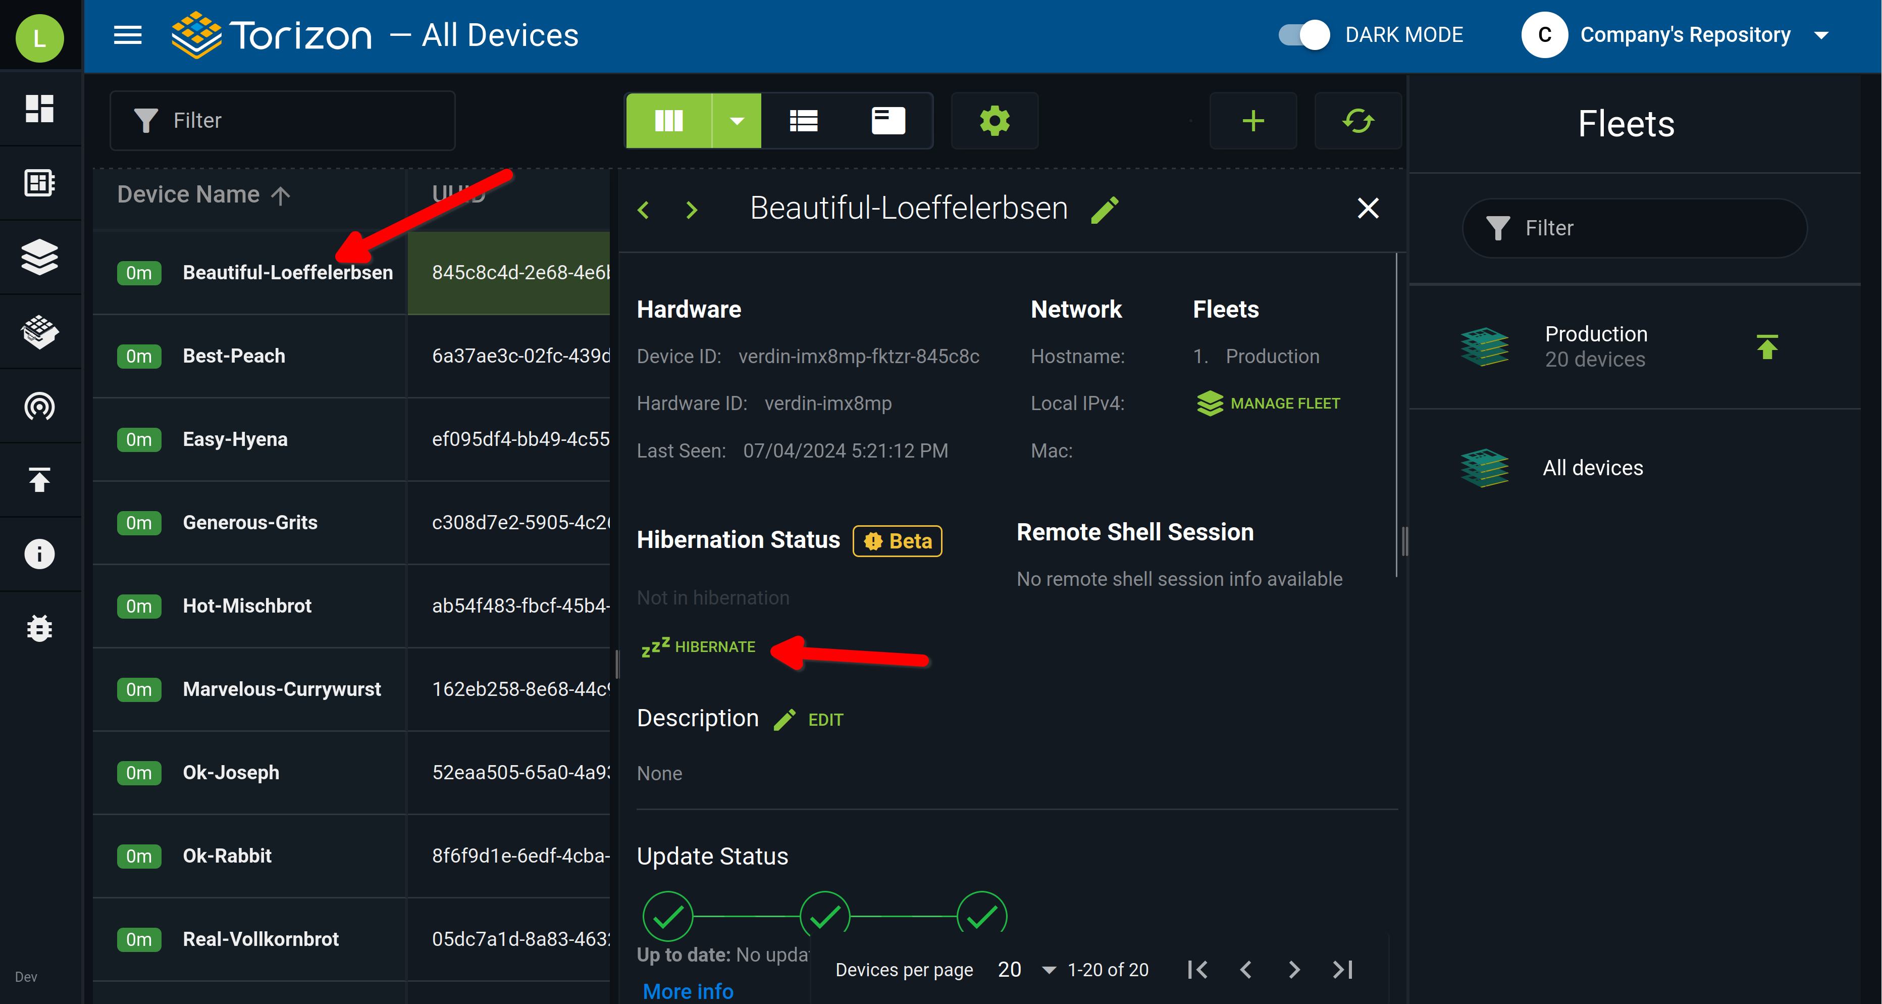
Task: Click MANAGE FLEET
Action: tap(1268, 404)
